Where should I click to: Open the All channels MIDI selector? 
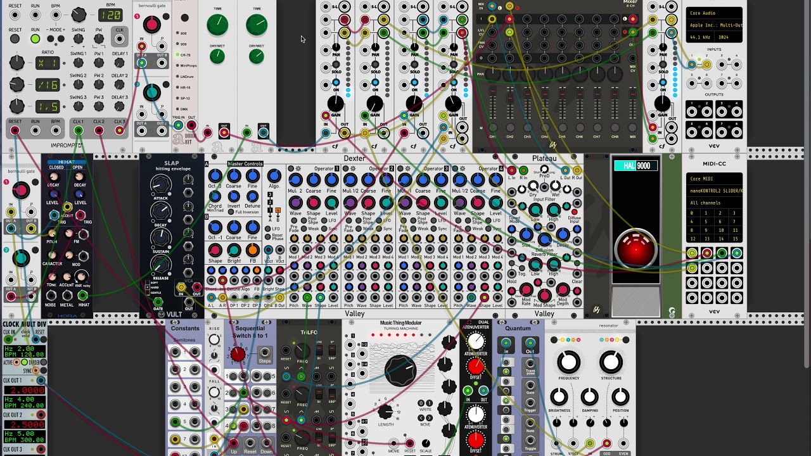point(713,203)
